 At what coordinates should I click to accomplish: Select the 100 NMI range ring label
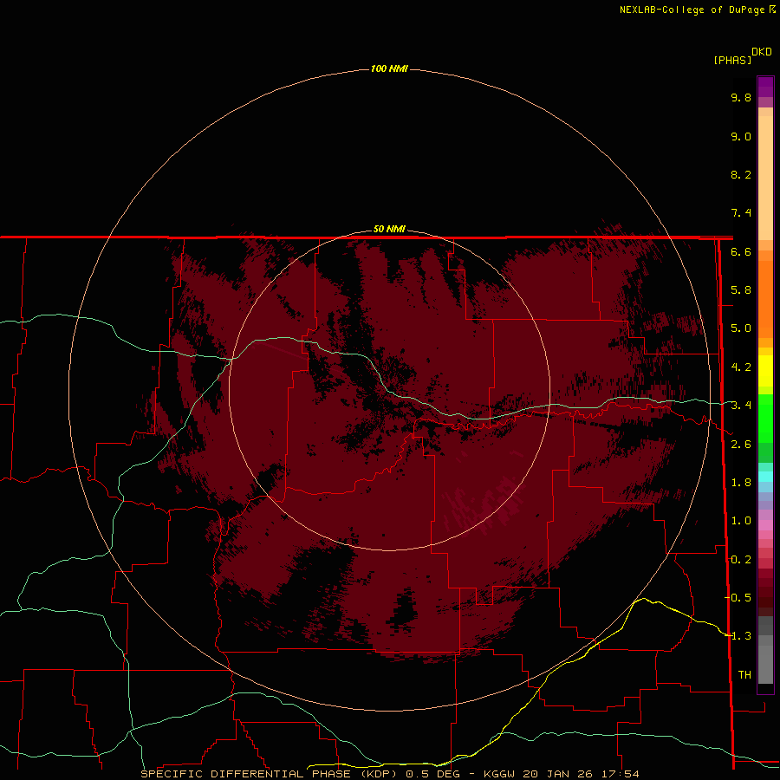389,68
